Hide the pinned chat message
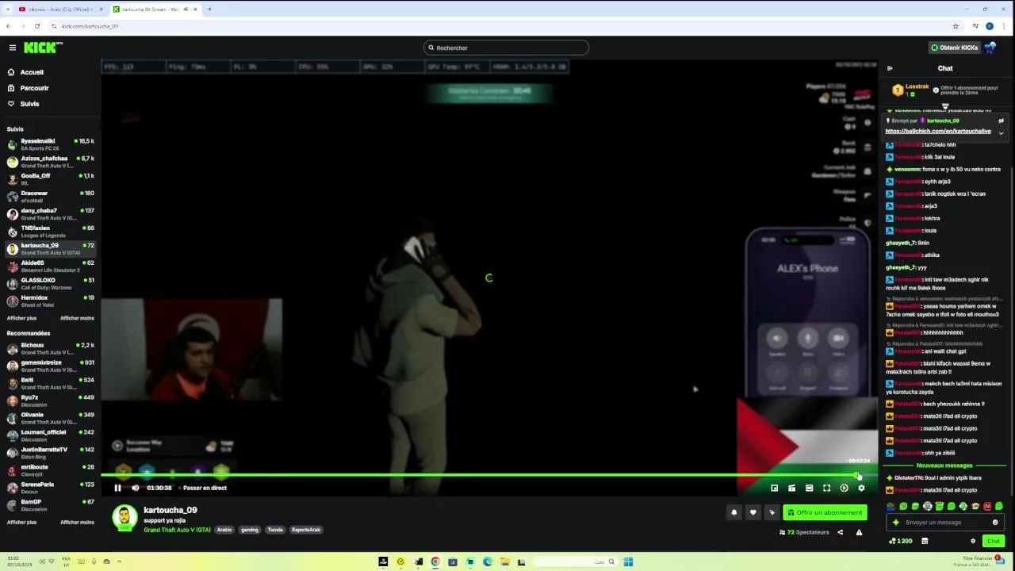Viewport: 1015px width, 571px height. [1001, 121]
